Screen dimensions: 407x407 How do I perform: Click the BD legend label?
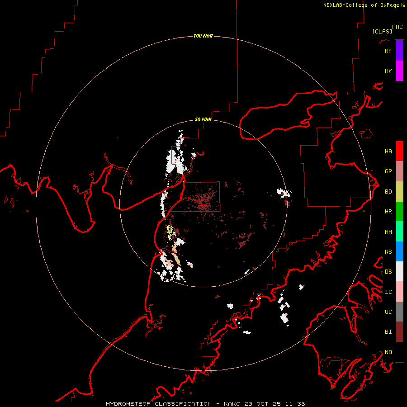pyautogui.click(x=388, y=192)
